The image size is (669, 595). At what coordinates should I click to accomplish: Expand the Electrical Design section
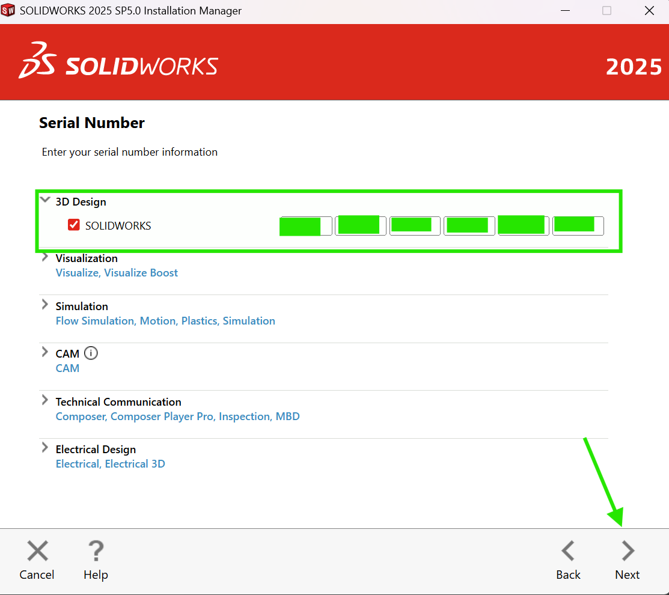coord(45,447)
